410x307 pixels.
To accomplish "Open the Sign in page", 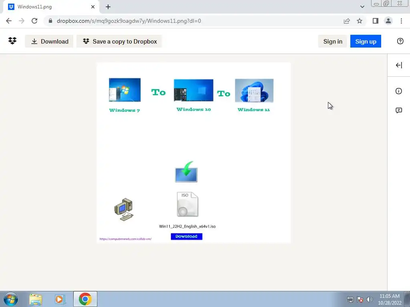I will (333, 41).
